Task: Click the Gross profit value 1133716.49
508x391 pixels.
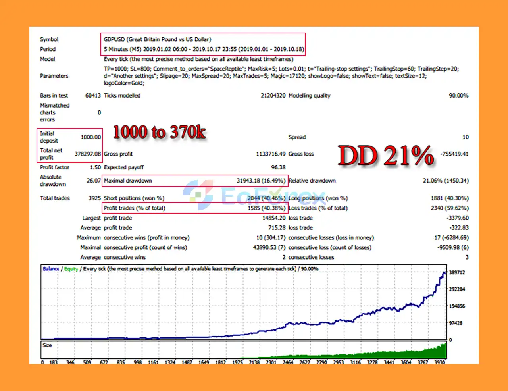Action: pos(271,154)
